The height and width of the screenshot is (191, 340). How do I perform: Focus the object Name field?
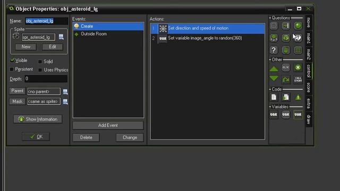tap(46, 21)
